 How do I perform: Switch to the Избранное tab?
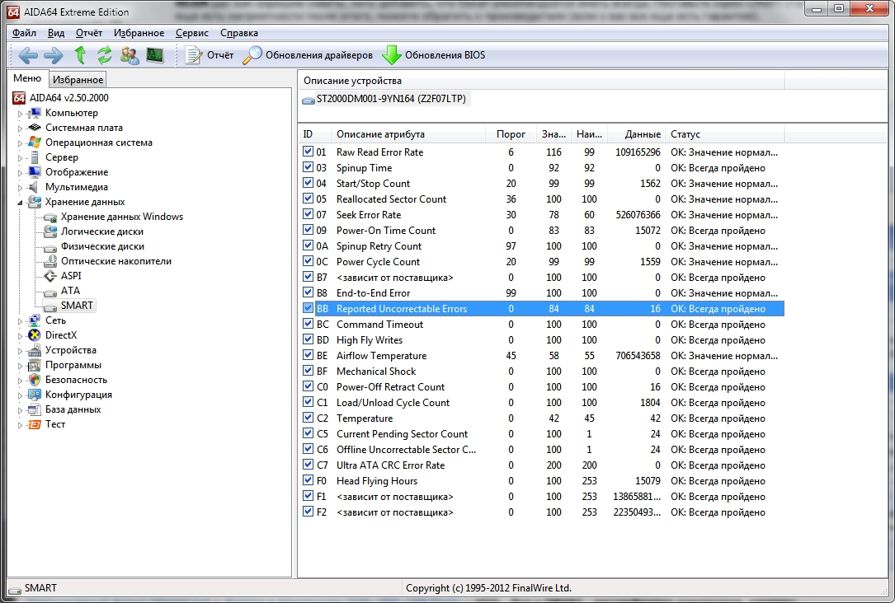pyautogui.click(x=78, y=80)
